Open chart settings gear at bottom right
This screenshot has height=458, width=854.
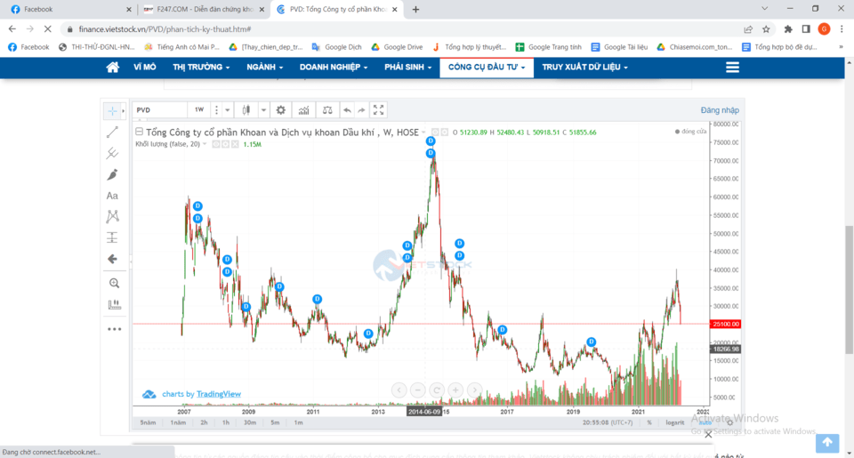pos(729,422)
